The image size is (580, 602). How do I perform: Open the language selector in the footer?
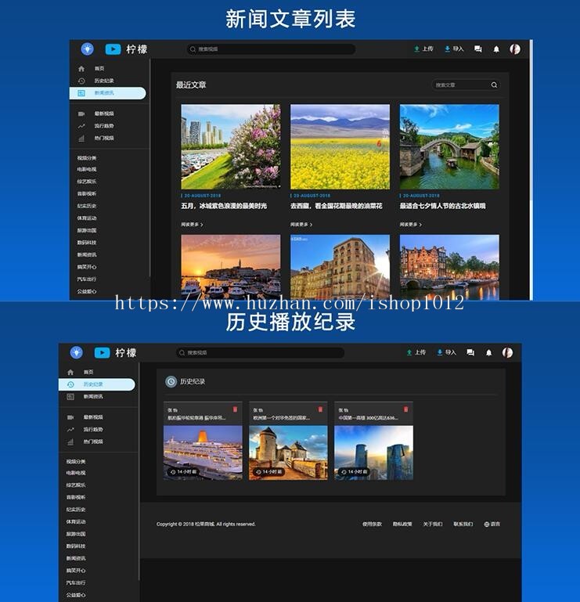click(x=492, y=524)
